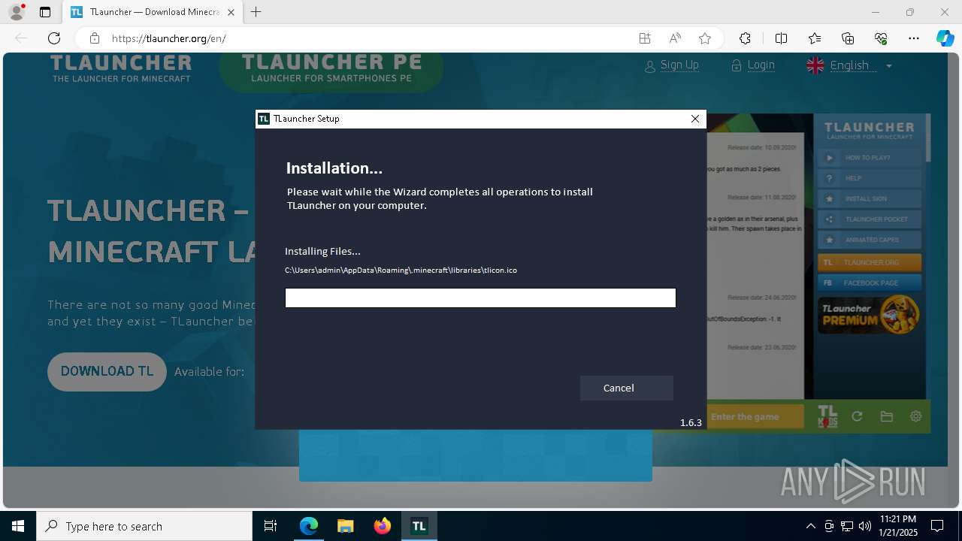This screenshot has width=962, height=541.
Task: Select the TLauncher Download Minecraft tab
Action: [153, 12]
